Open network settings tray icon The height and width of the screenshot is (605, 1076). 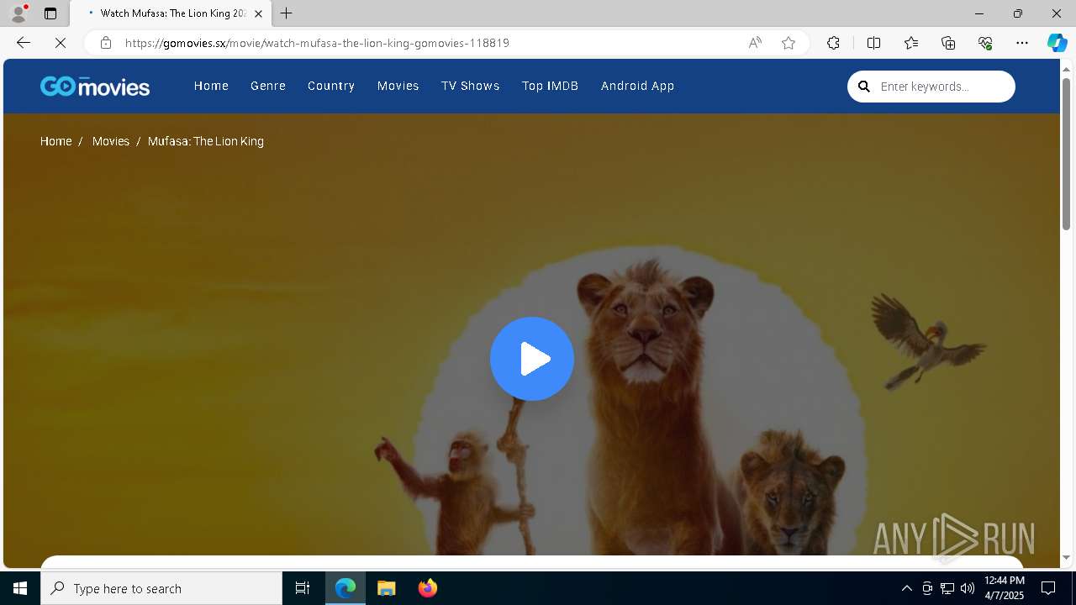click(947, 588)
